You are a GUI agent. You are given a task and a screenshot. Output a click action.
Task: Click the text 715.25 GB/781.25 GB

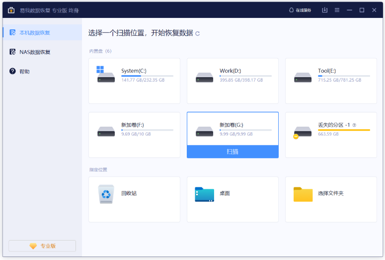(x=340, y=80)
